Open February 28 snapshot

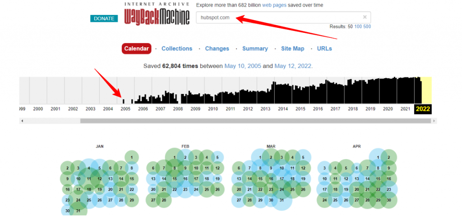pyautogui.click(x=164, y=200)
